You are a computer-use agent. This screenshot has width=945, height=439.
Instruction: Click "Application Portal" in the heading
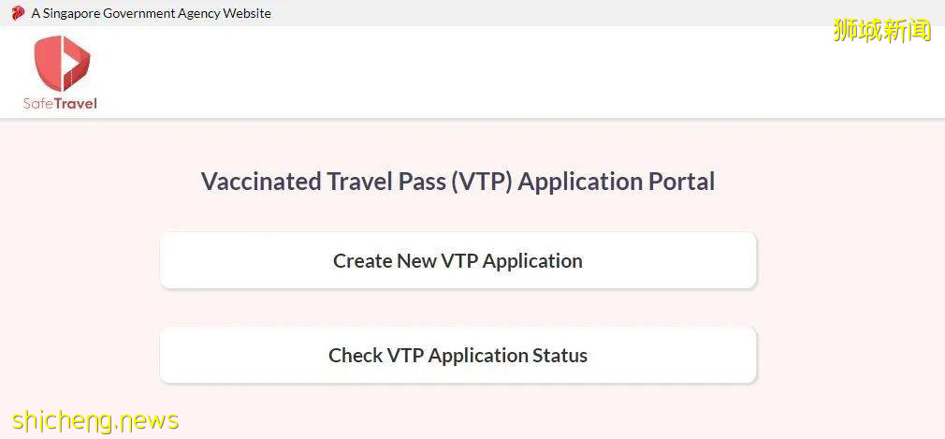(x=616, y=181)
